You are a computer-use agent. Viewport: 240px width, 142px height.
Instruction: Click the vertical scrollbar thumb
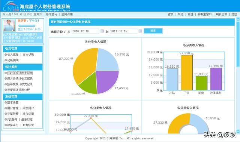click(x=238, y=44)
